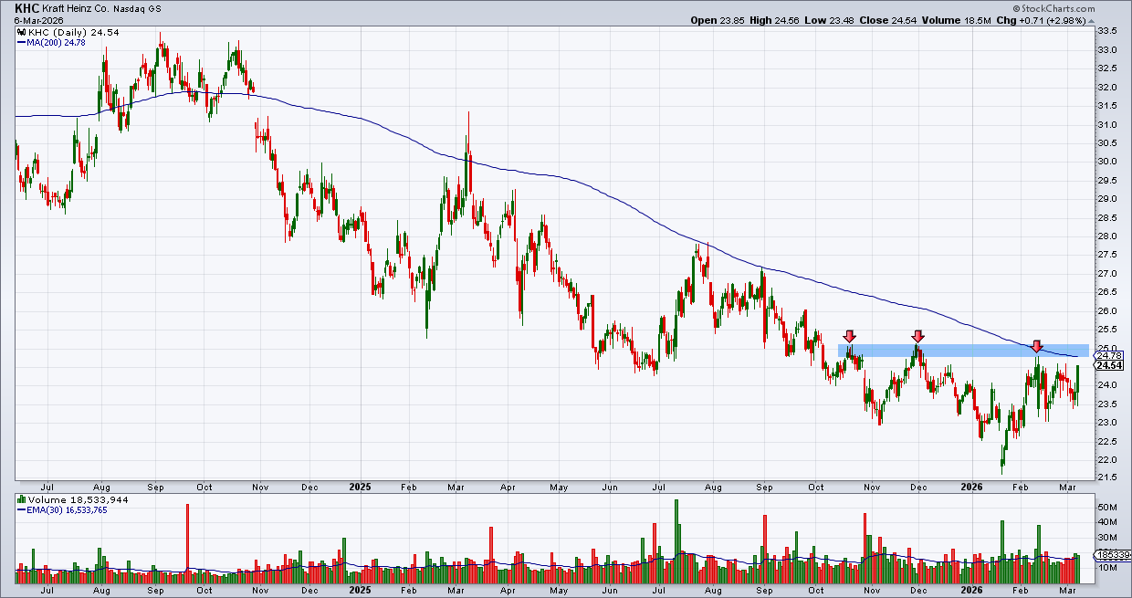The height and width of the screenshot is (598, 1132).
Task: Click the 32.0 price axis label
Action: coord(1106,87)
